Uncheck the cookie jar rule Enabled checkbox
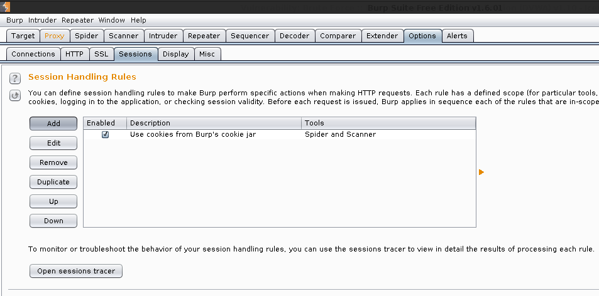599x296 pixels. point(105,134)
